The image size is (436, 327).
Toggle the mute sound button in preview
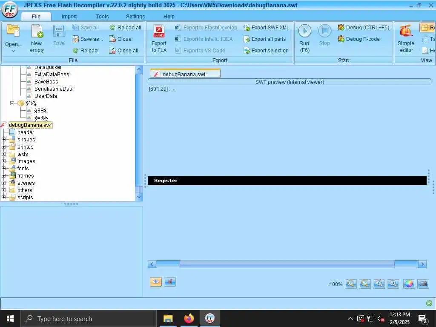tap(170, 282)
